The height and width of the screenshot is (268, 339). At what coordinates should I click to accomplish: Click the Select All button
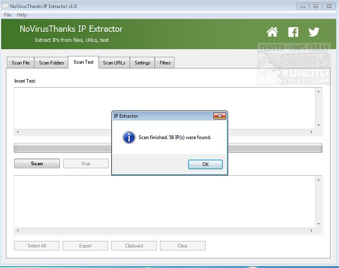pyautogui.click(x=37, y=246)
